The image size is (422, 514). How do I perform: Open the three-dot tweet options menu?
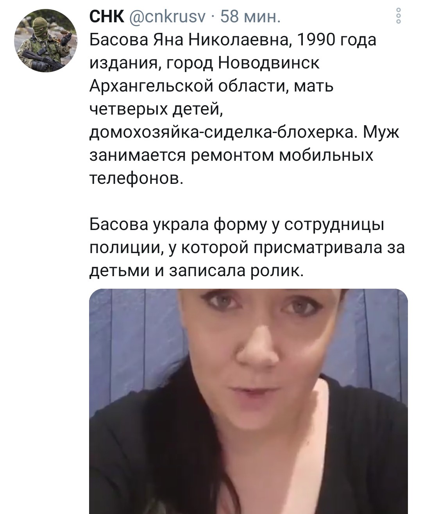(399, 16)
